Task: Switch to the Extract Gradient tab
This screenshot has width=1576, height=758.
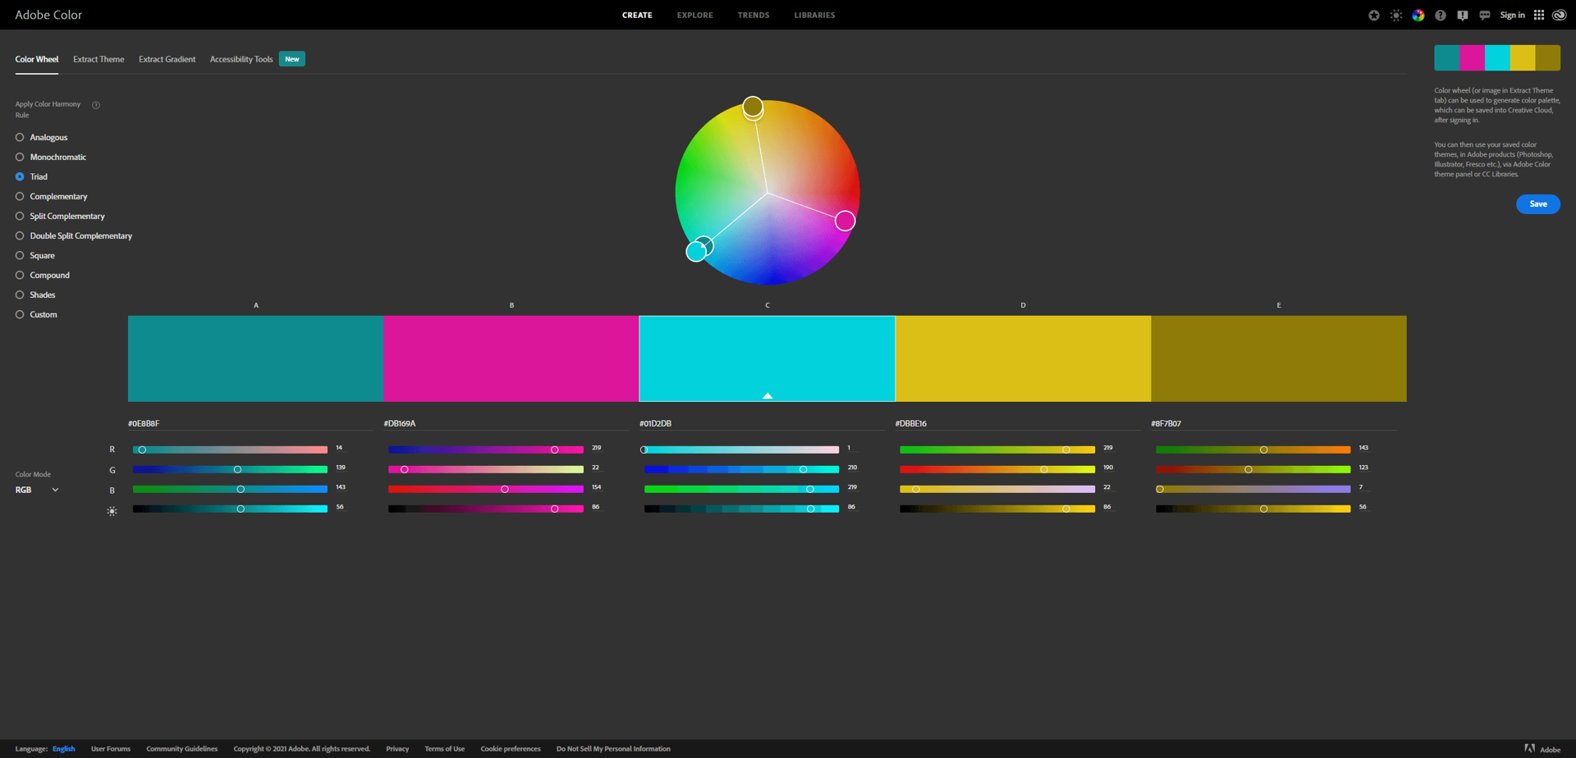Action: click(x=167, y=58)
